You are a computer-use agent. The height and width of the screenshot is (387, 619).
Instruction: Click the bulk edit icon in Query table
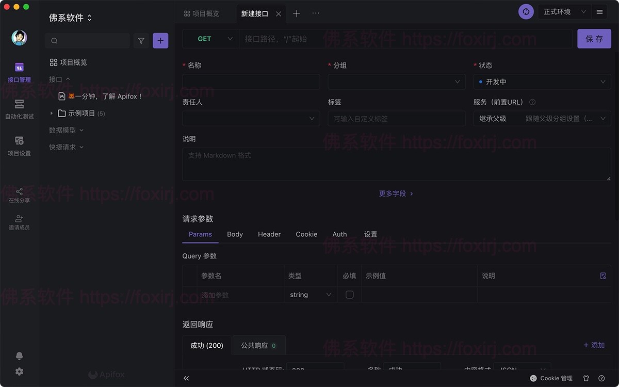click(602, 276)
